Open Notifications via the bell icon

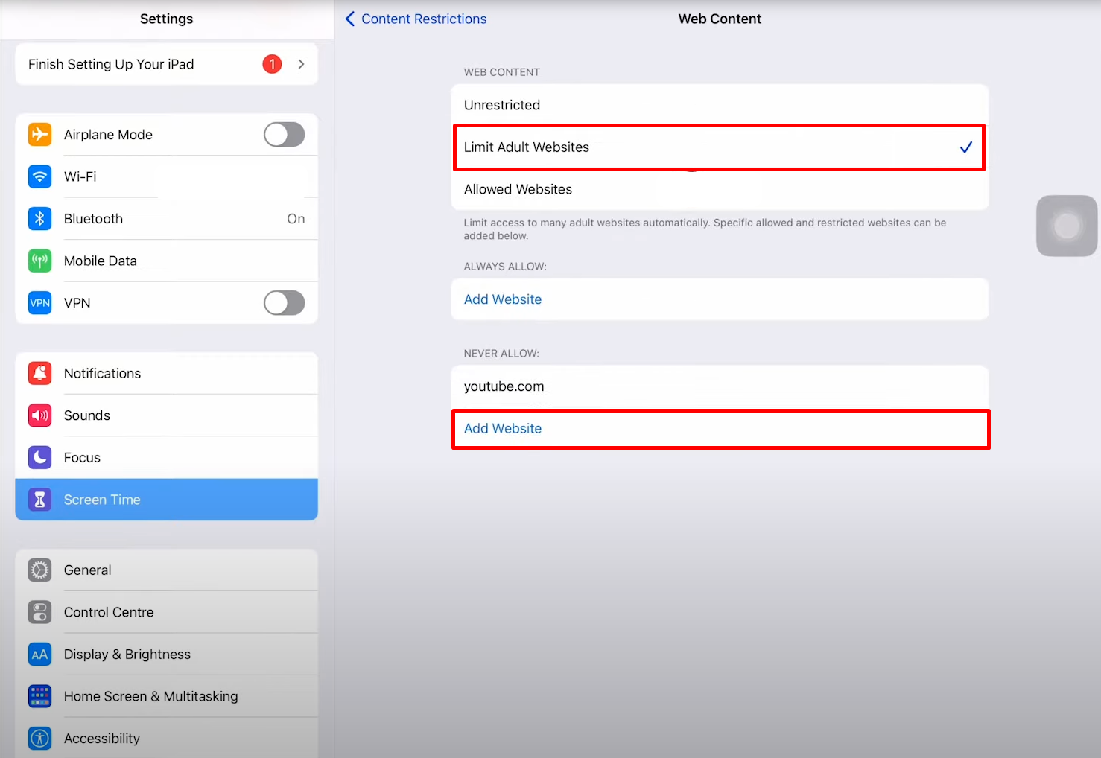[40, 373]
